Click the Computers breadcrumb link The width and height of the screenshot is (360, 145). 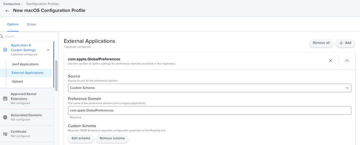pos(12,4)
